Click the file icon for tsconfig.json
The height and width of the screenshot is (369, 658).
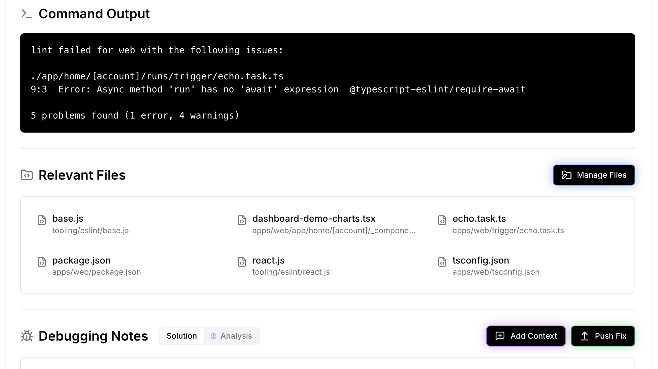coord(442,262)
